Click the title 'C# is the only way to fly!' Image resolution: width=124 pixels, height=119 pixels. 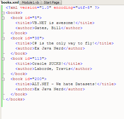tap(63, 43)
